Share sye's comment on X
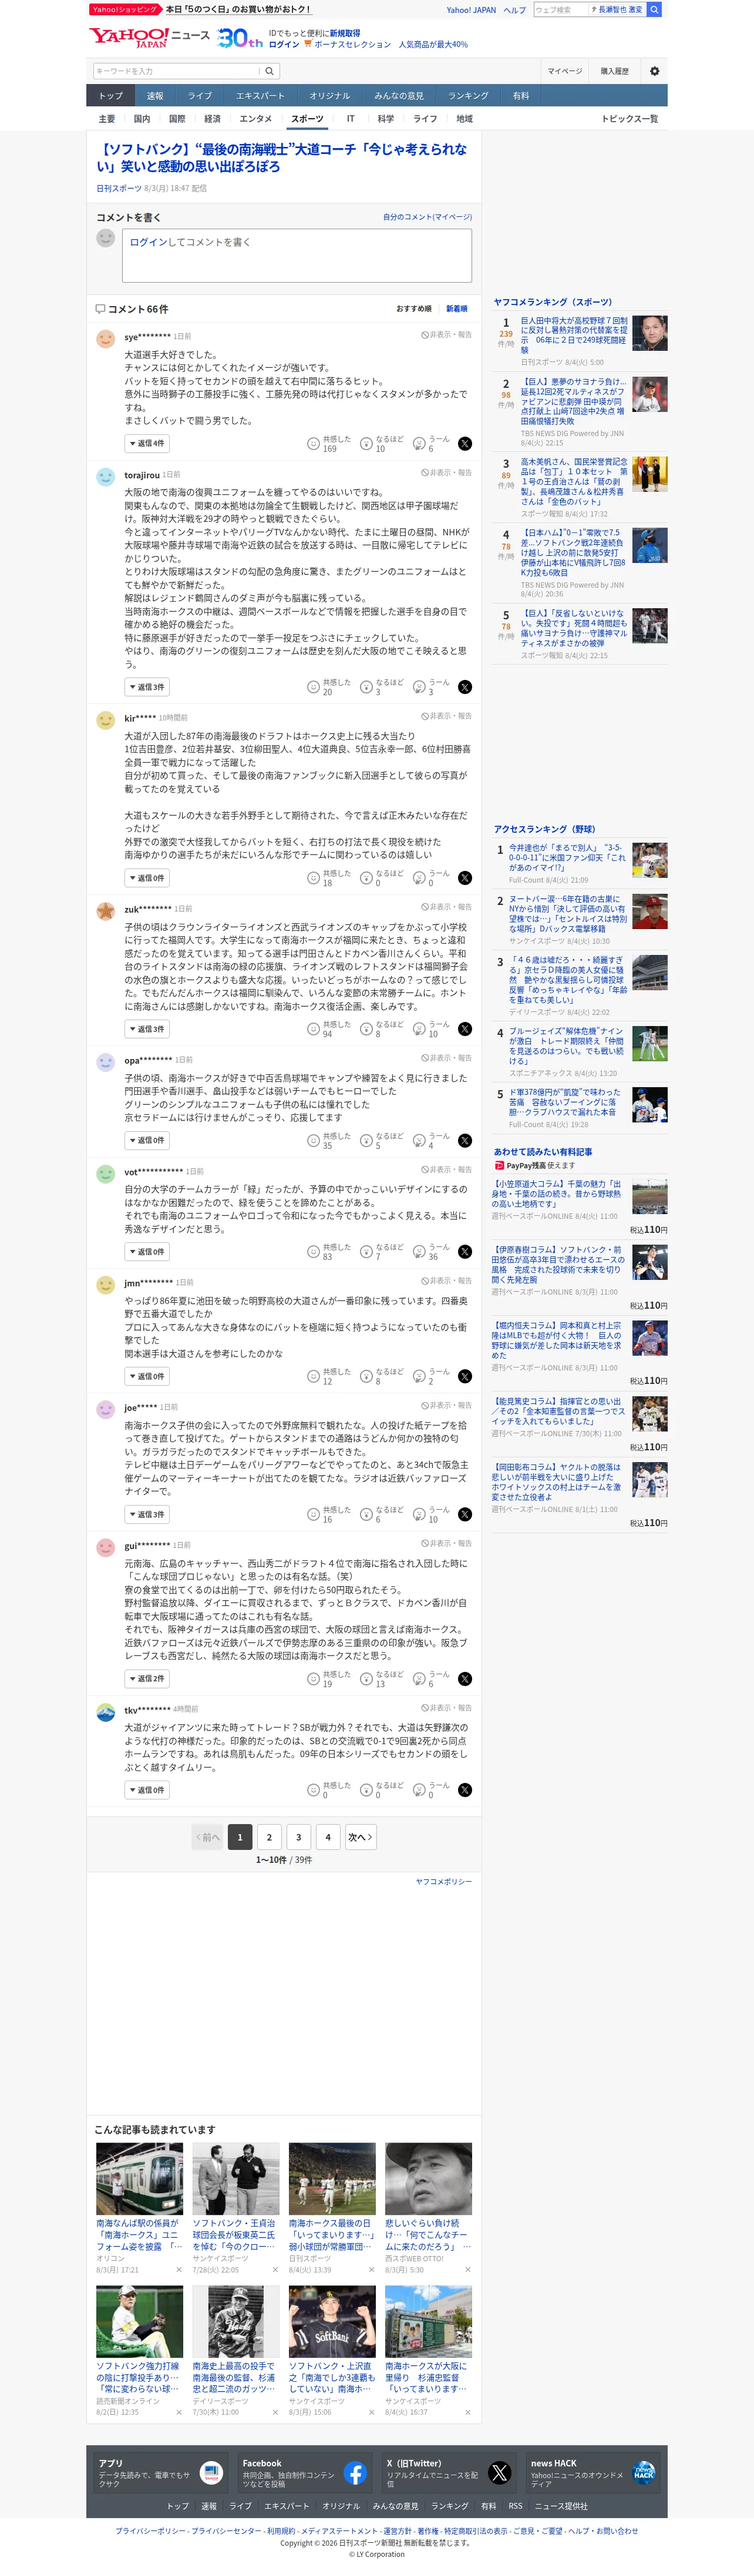The image size is (754, 2571). click(464, 443)
